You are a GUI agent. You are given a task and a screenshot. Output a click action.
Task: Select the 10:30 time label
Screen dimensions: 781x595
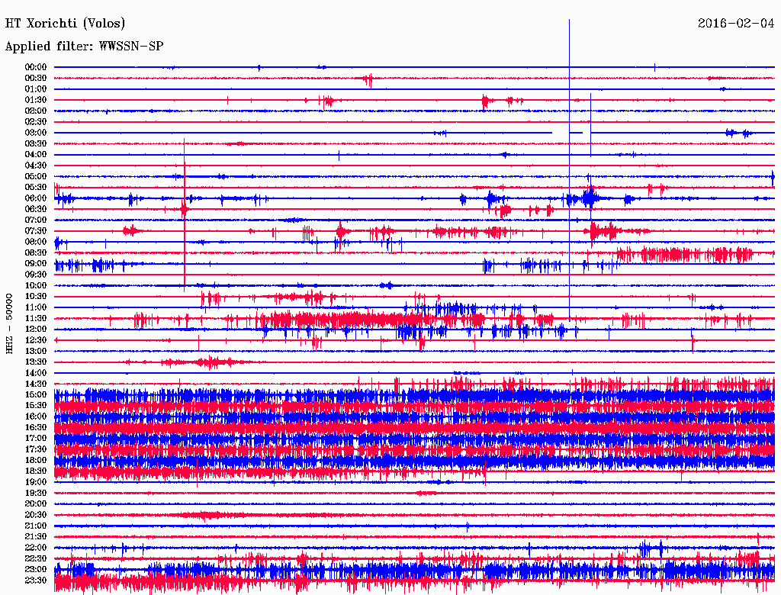click(36, 296)
